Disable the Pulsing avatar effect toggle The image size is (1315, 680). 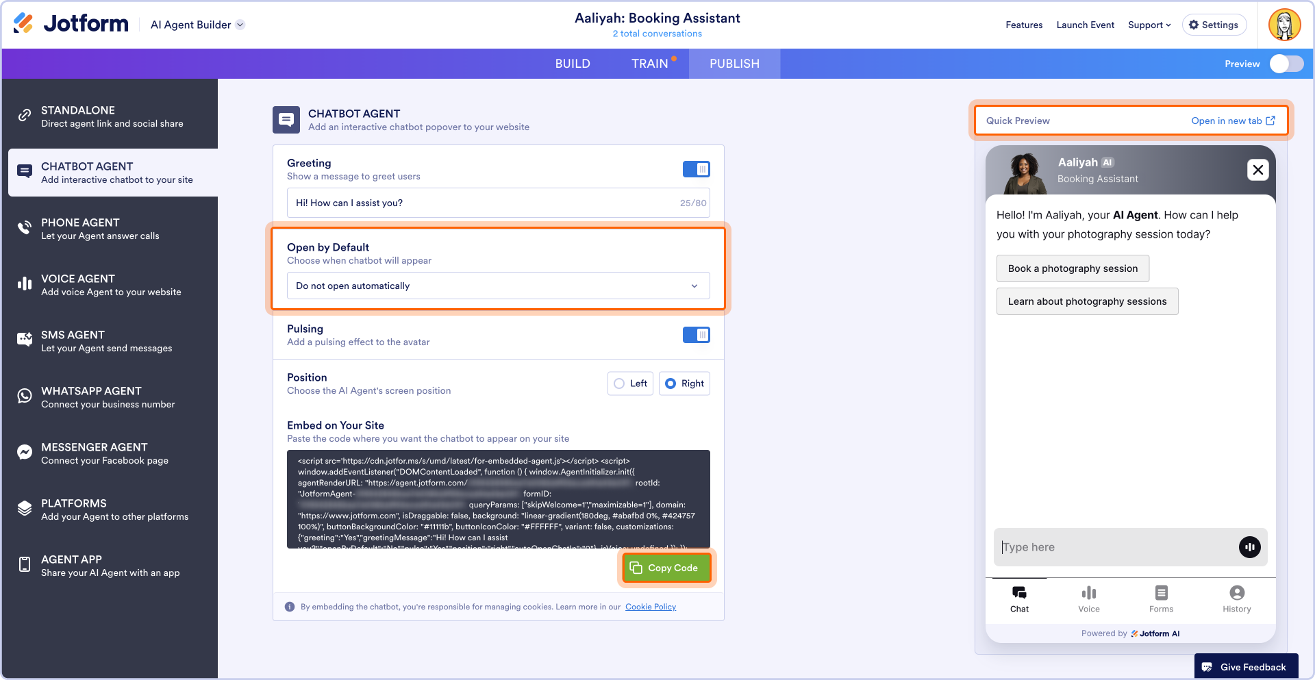point(696,335)
